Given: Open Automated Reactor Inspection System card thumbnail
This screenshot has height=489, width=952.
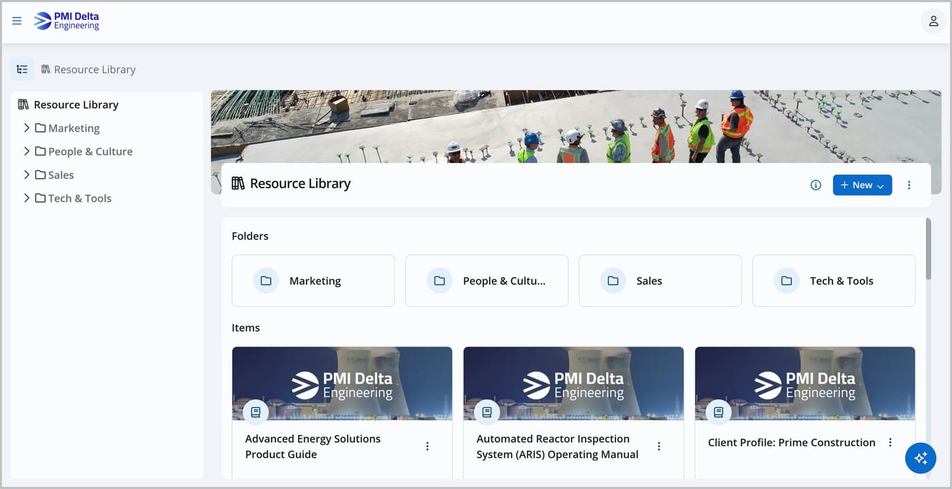Looking at the screenshot, I should pyautogui.click(x=573, y=384).
